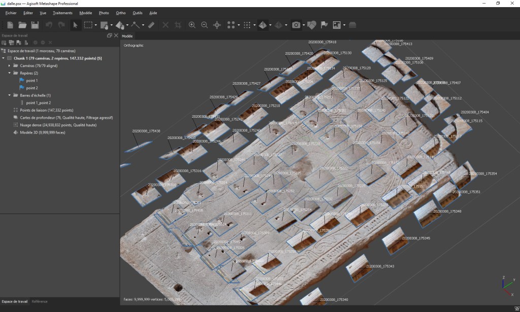Screen dimensions: 520x312
Task: Open project using the folder icon
Action: (x=22, y=25)
